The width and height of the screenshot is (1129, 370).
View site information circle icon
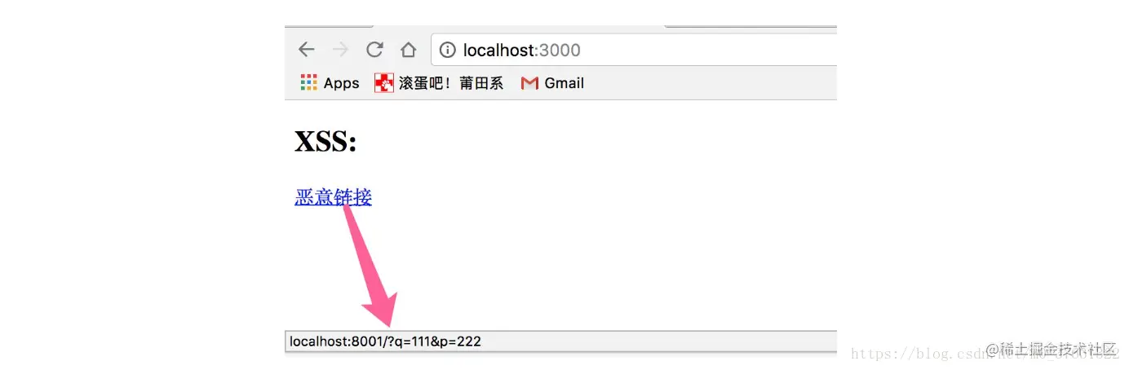coord(447,50)
